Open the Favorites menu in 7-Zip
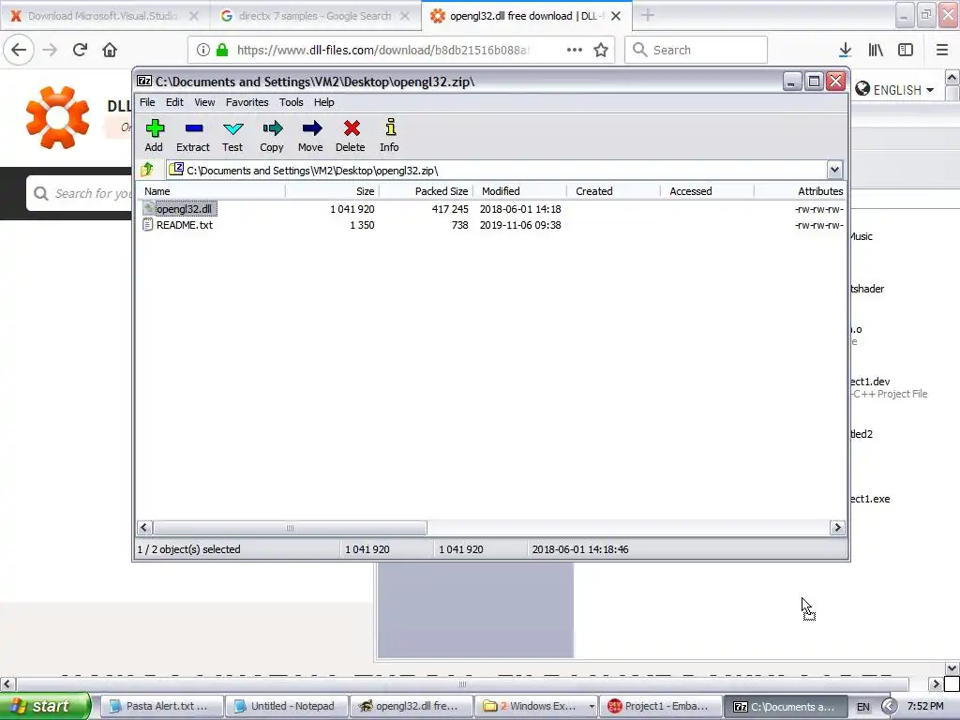Screen dimensions: 960x720 click(x=247, y=102)
